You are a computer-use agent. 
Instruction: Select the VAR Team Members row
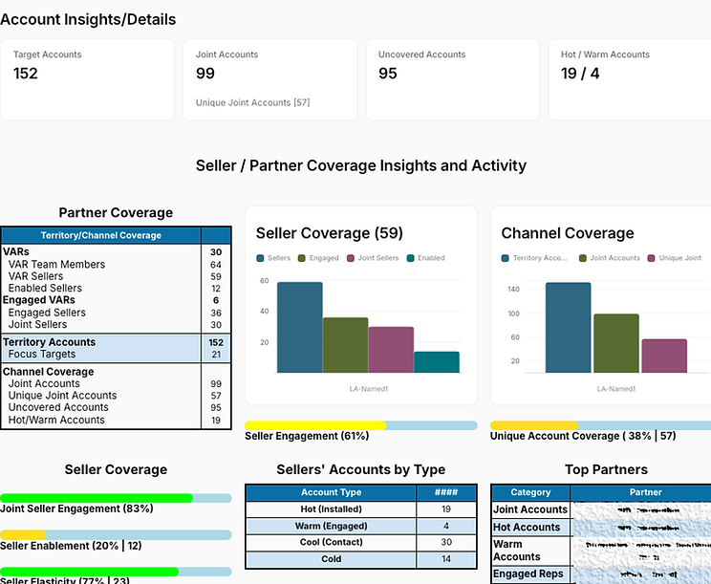116,265
